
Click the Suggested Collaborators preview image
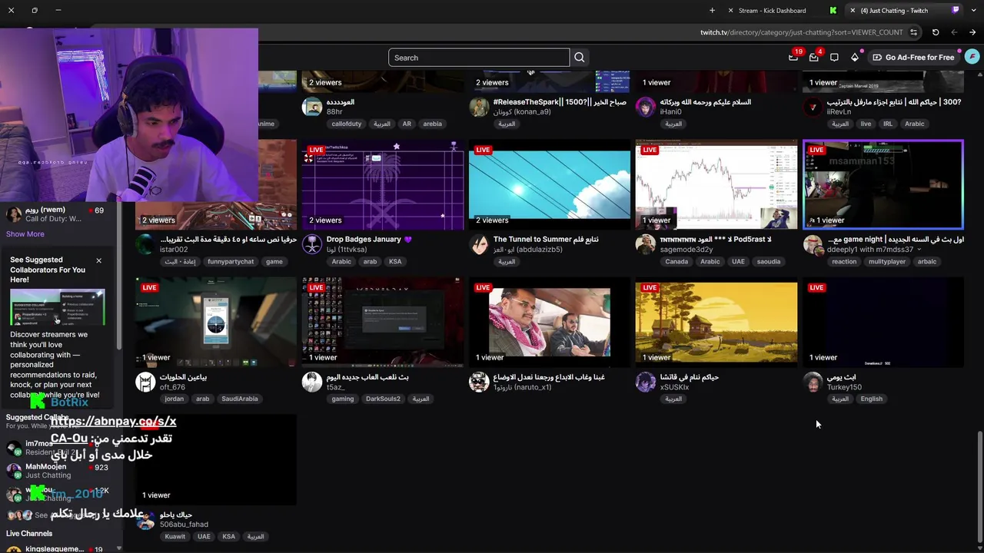pyautogui.click(x=58, y=307)
